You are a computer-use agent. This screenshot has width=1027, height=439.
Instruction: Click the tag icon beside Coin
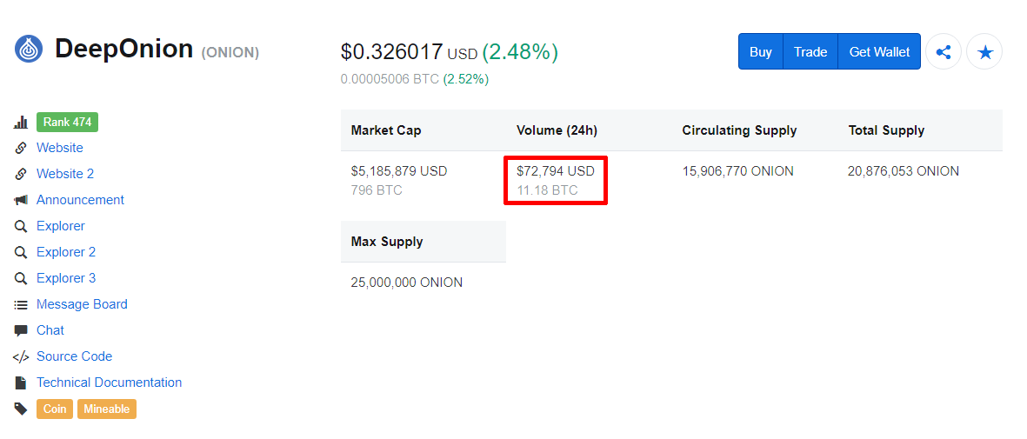[21, 409]
